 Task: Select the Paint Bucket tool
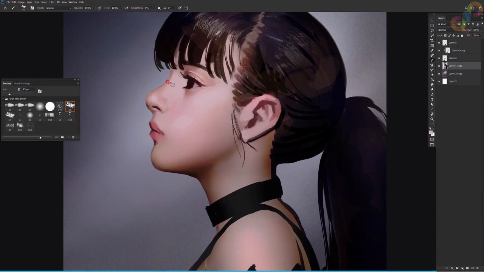tap(432, 80)
